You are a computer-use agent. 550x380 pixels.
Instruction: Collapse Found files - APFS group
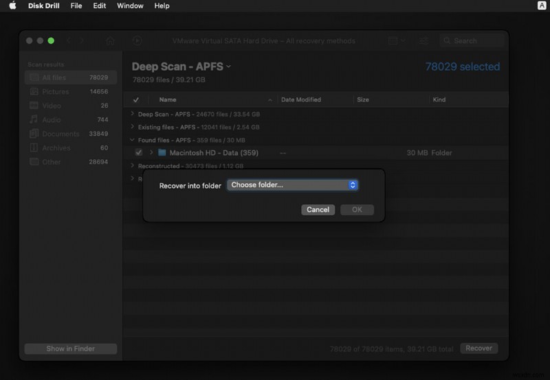coord(132,140)
